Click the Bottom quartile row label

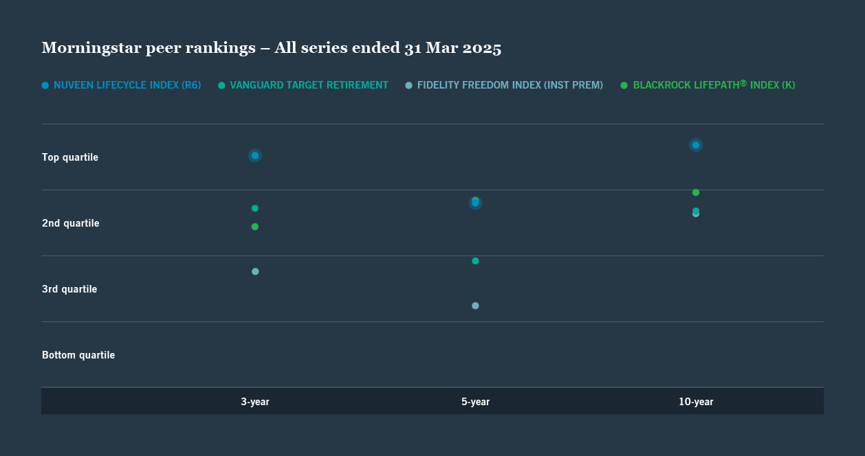[78, 355]
